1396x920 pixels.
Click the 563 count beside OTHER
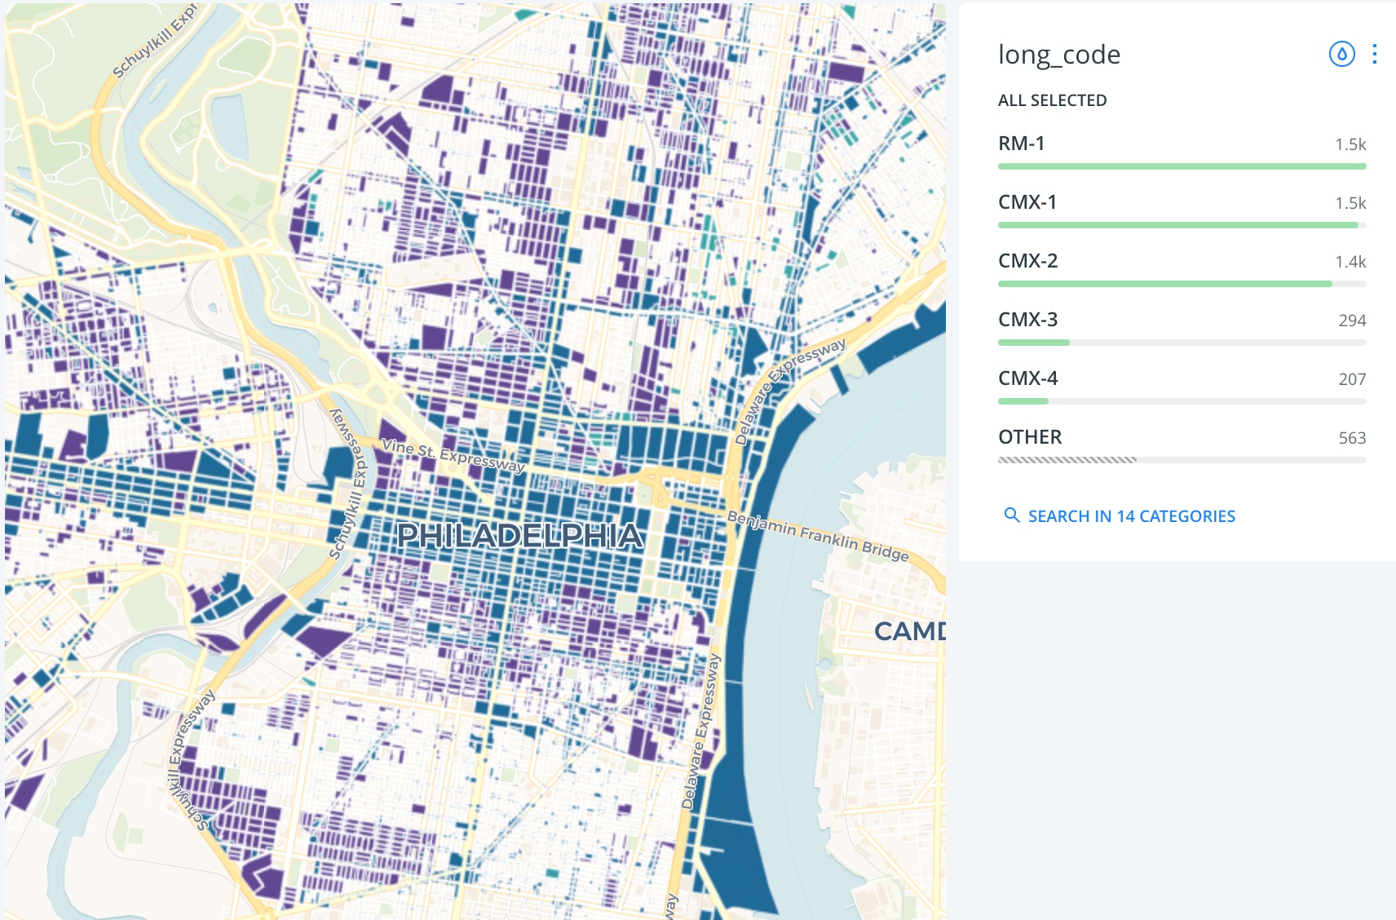[x=1351, y=438]
